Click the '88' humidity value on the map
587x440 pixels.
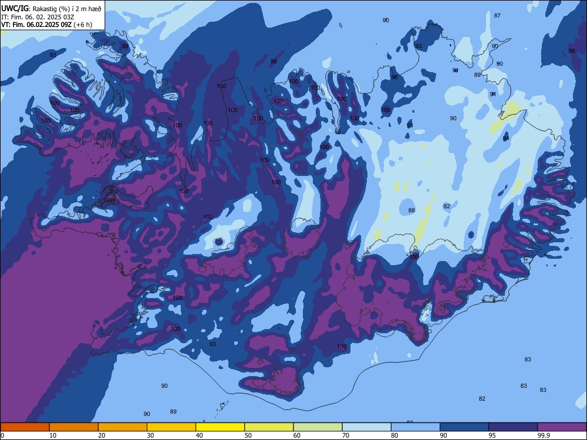[x=411, y=210]
